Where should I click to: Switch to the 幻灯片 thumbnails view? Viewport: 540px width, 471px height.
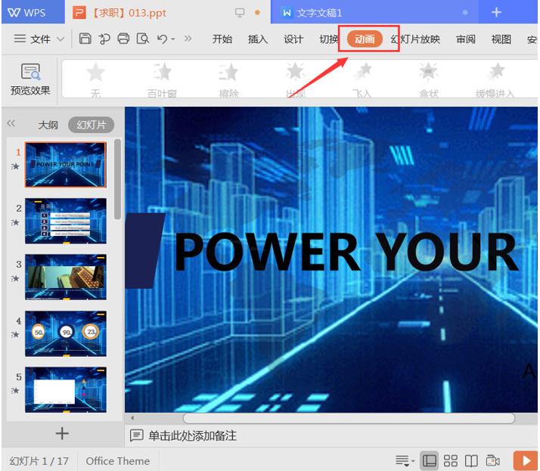[91, 125]
